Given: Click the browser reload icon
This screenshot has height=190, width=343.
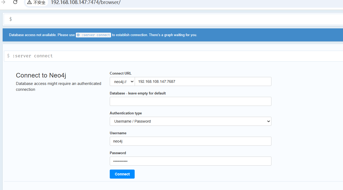Looking at the screenshot, I should [x=15, y=2].
